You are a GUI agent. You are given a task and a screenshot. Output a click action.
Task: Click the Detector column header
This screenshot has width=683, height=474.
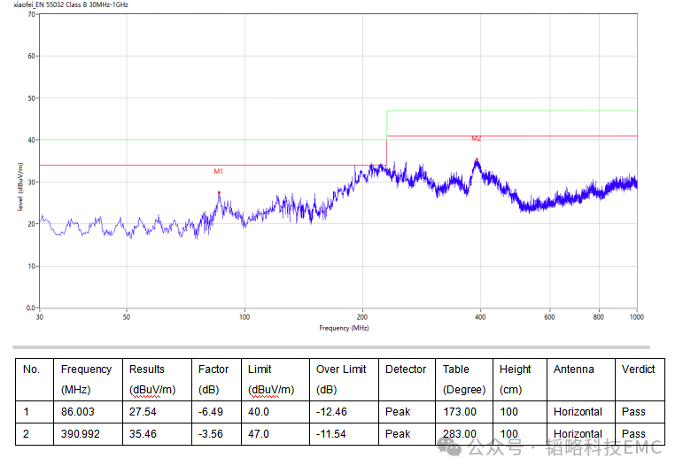(x=406, y=369)
